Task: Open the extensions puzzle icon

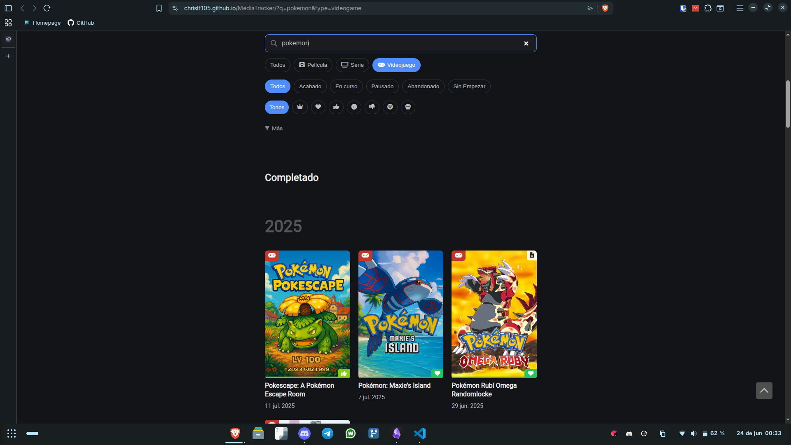Action: click(x=708, y=8)
